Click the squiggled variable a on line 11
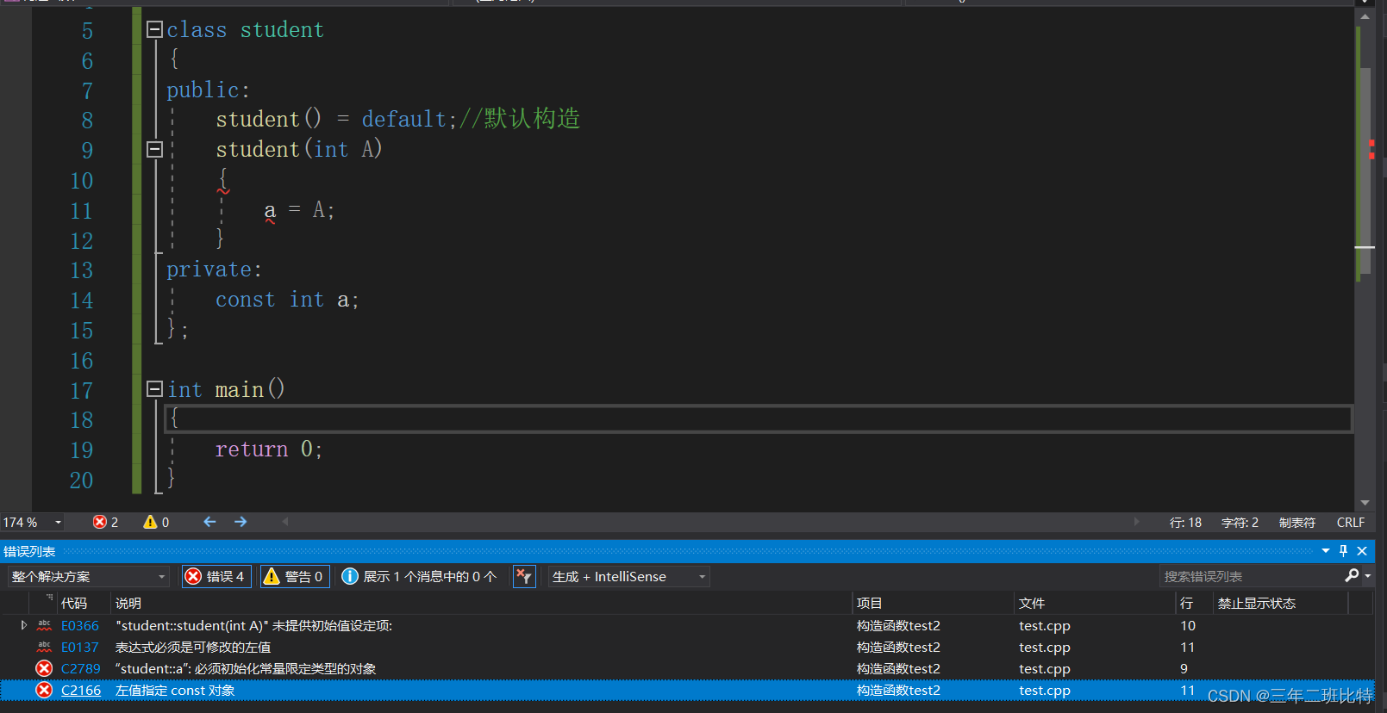 click(270, 210)
